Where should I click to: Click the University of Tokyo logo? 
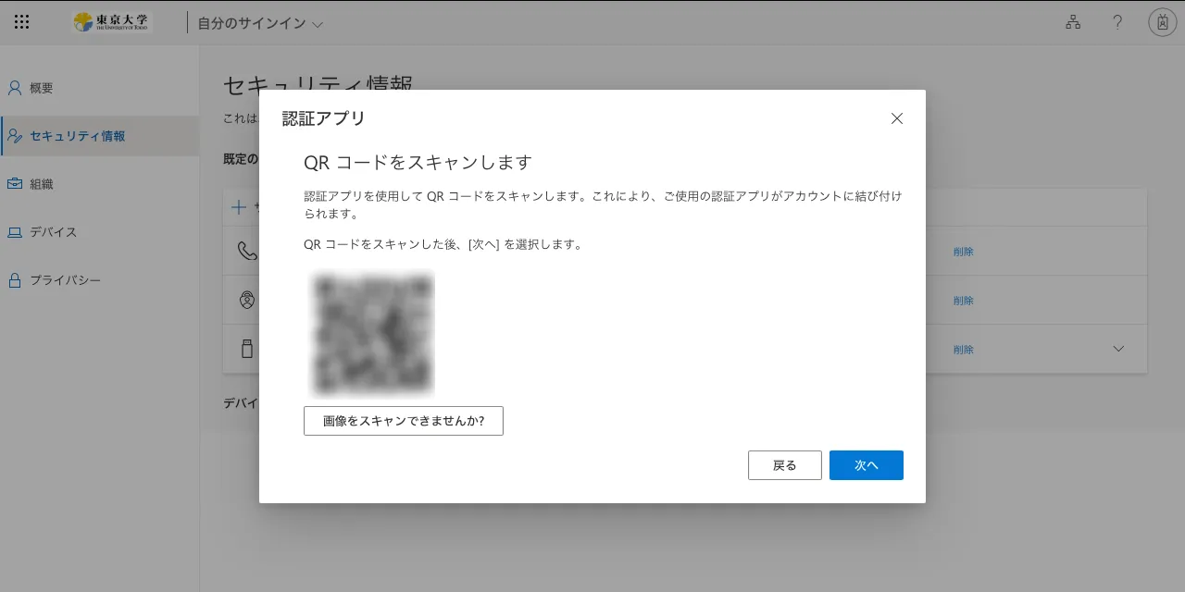(113, 22)
